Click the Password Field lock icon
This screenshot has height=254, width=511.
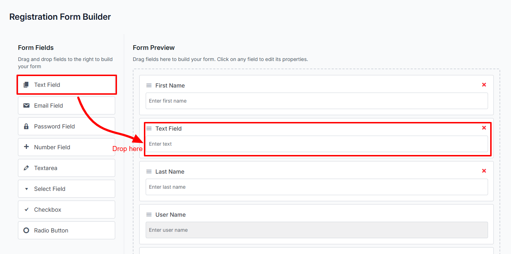tap(26, 126)
